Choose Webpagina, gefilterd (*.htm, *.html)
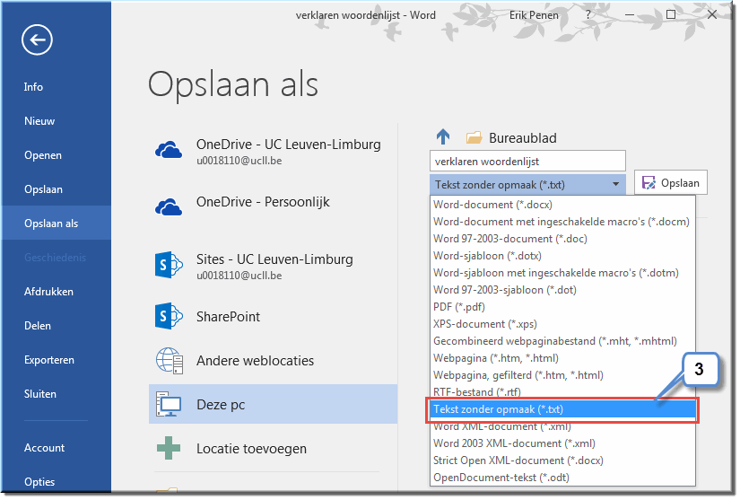Screen dimensions: 740x500 (562, 375)
